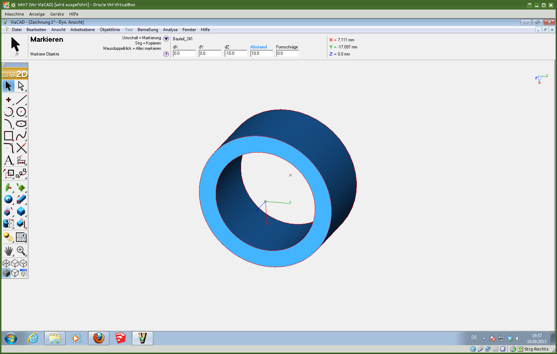Click the purple help question mark button

coord(166,54)
